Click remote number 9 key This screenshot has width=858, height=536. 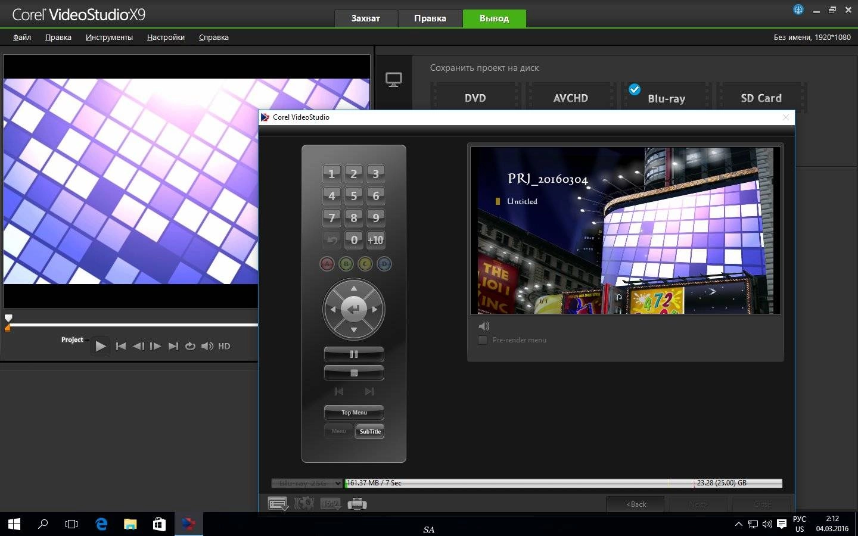(376, 218)
